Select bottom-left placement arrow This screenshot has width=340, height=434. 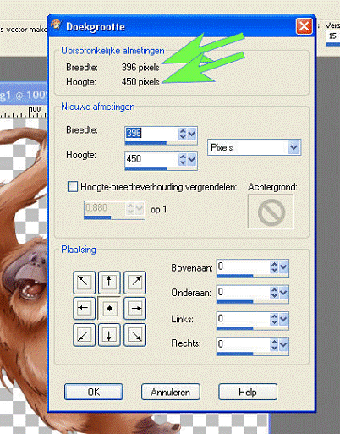84,335
